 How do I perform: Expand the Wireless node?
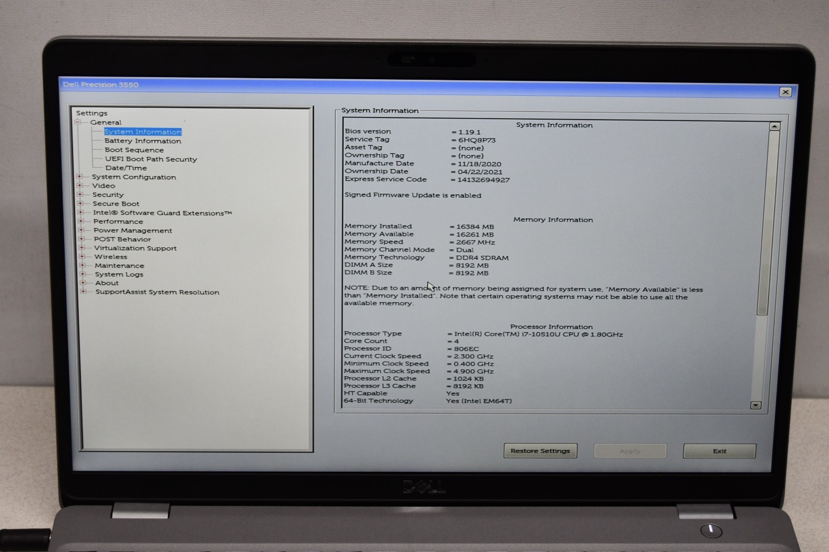(x=82, y=256)
